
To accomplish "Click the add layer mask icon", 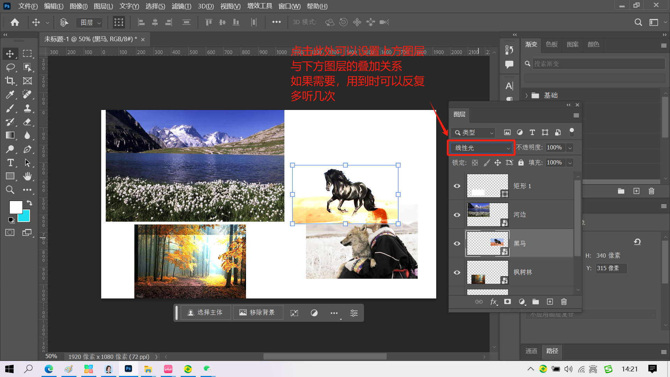I will click(507, 302).
